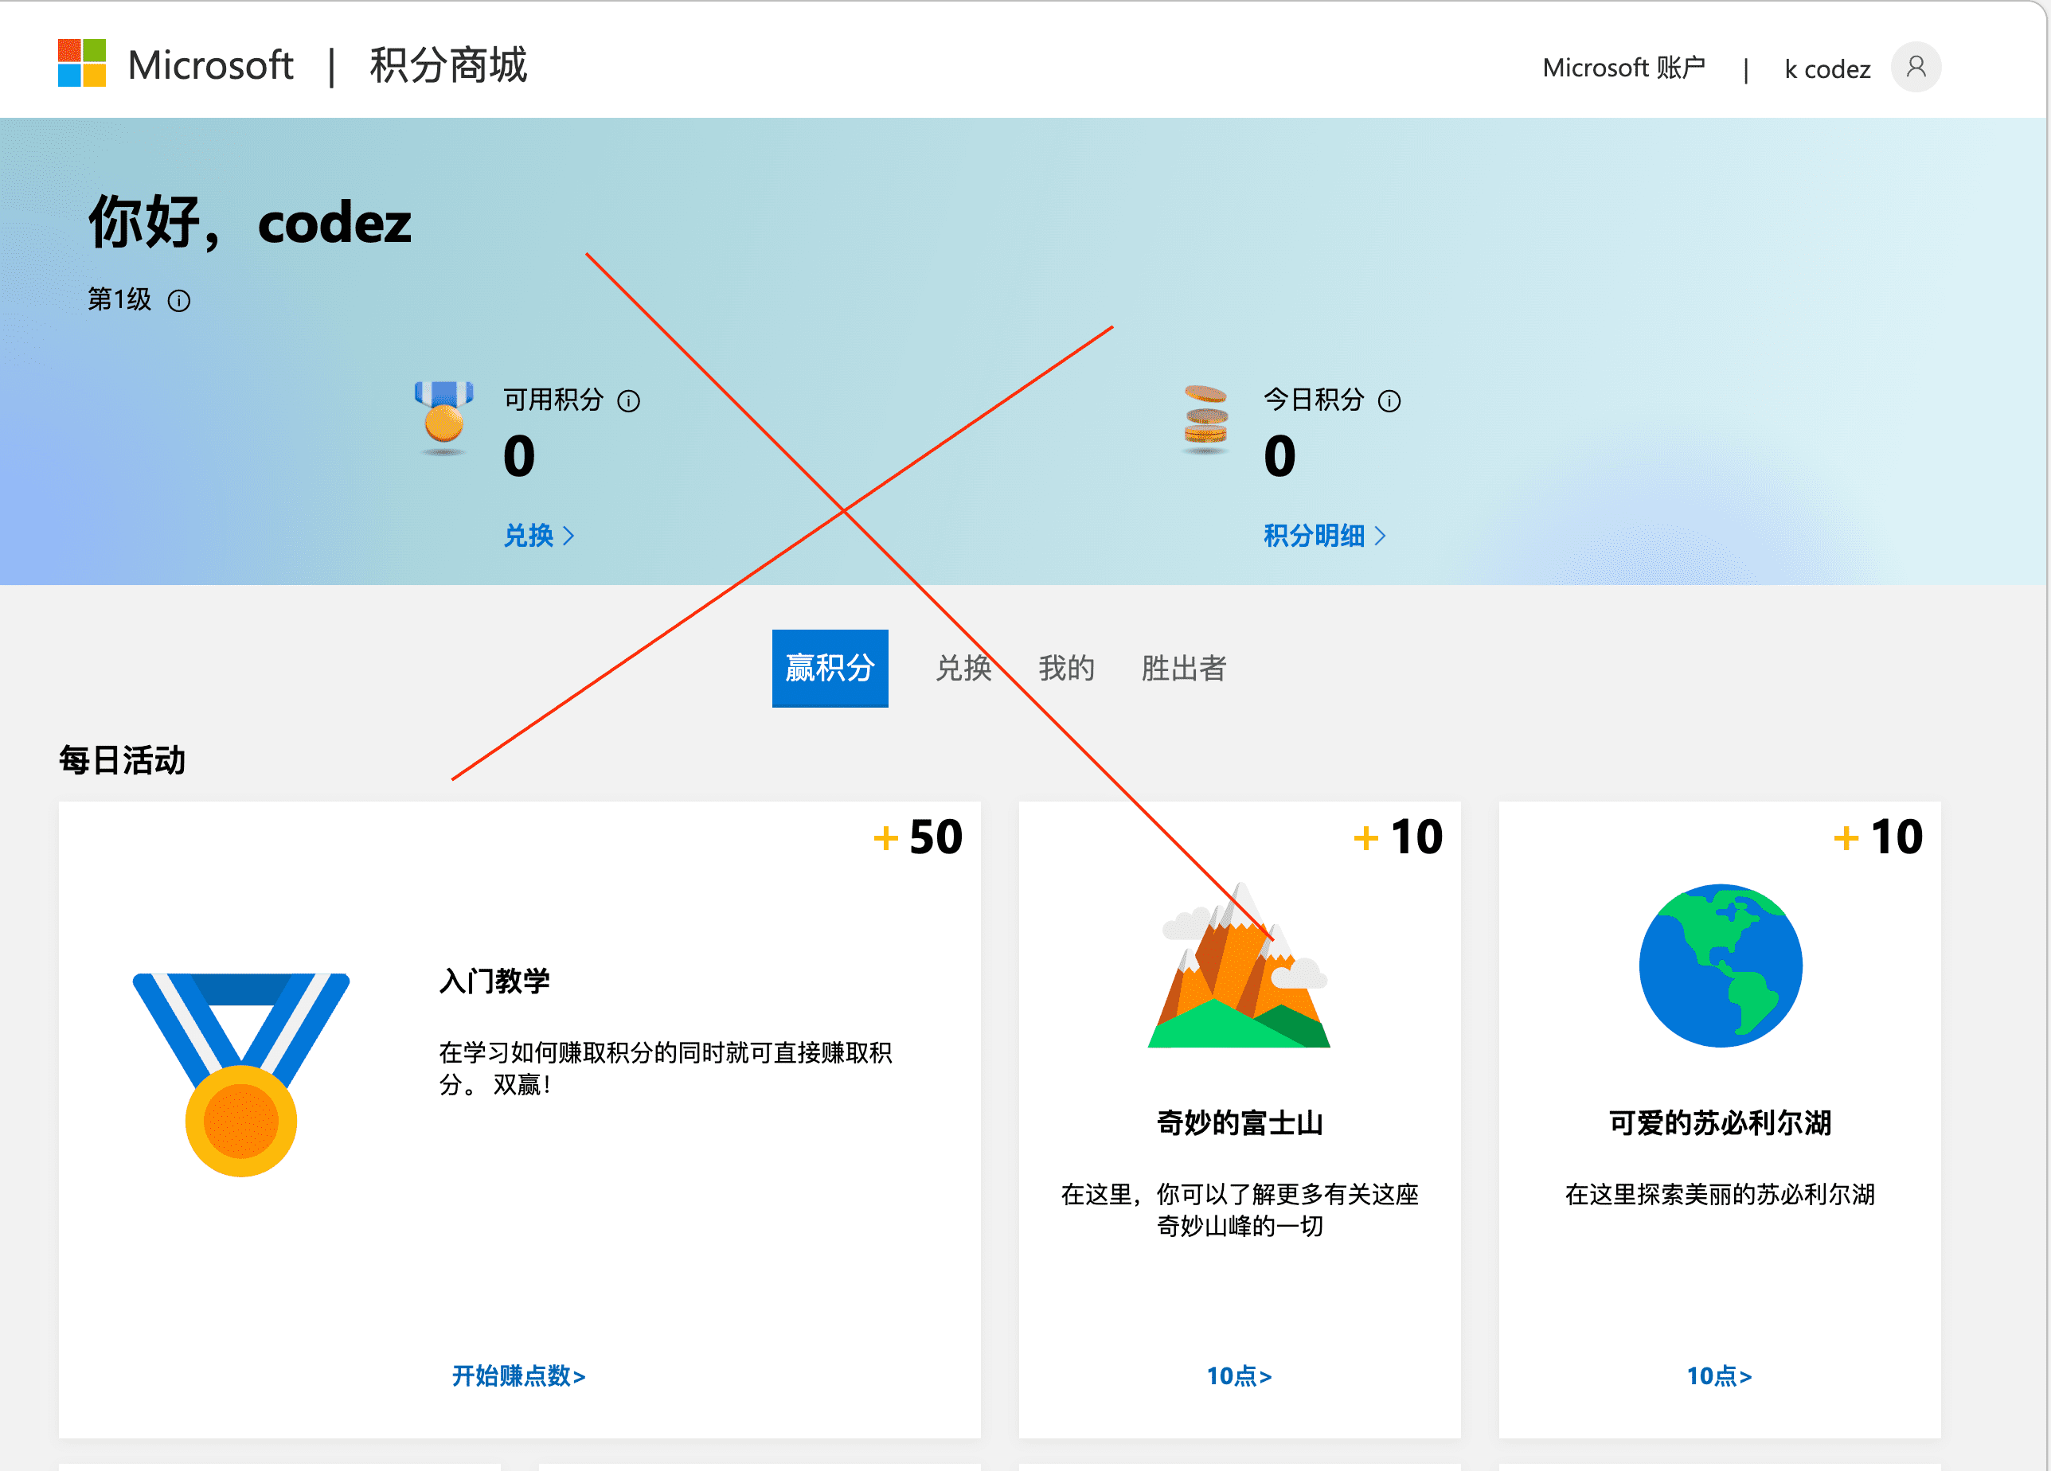
Task: Open the 兑换 link with chevron
Action: pyautogui.click(x=538, y=535)
